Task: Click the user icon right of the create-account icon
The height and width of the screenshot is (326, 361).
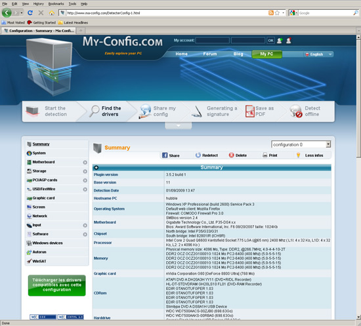Action: (x=289, y=41)
